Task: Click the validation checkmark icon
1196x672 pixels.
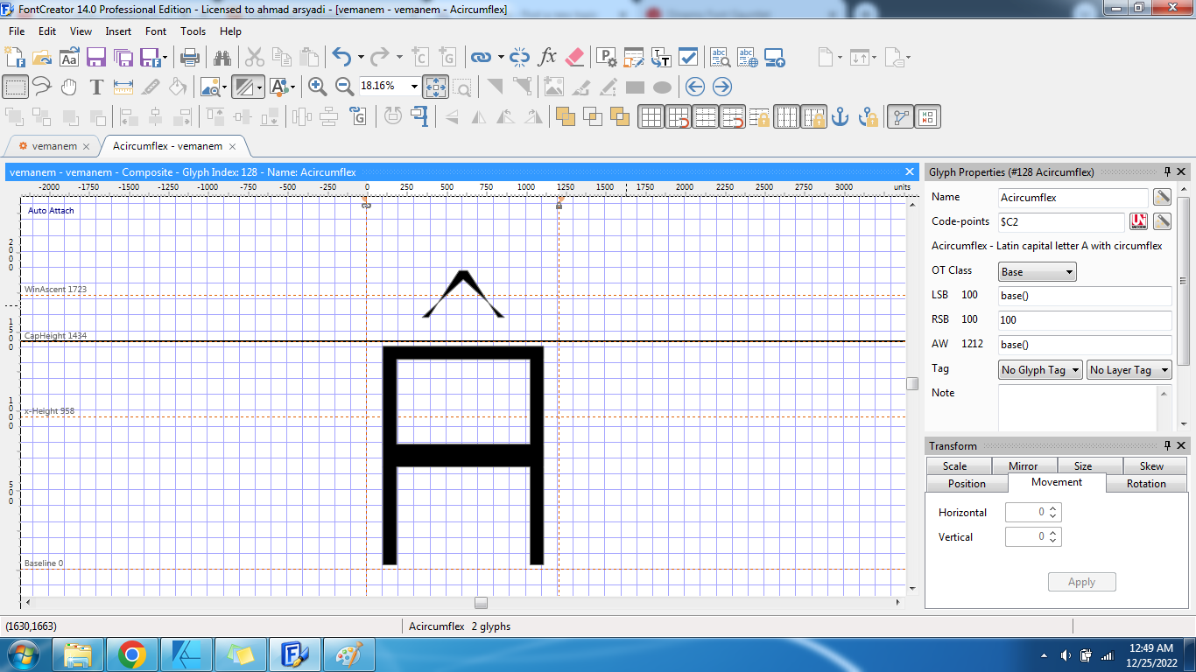Action: pyautogui.click(x=688, y=58)
